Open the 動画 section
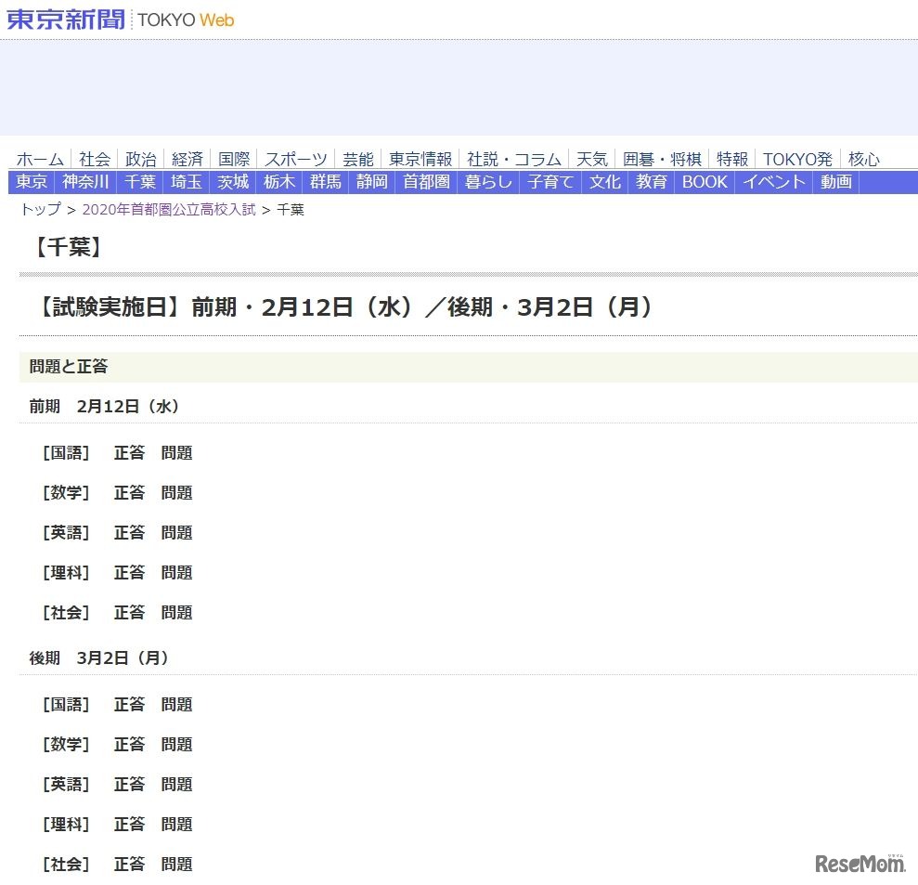 coord(835,182)
